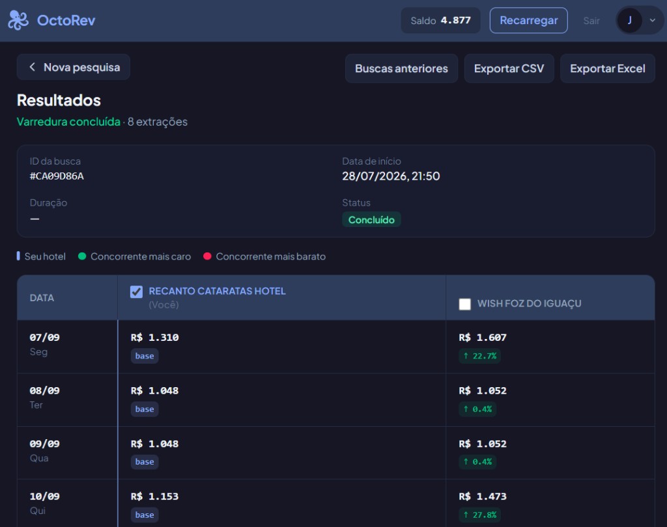Select the 10/09 date row
This screenshot has height=527, width=667.
click(x=335, y=504)
